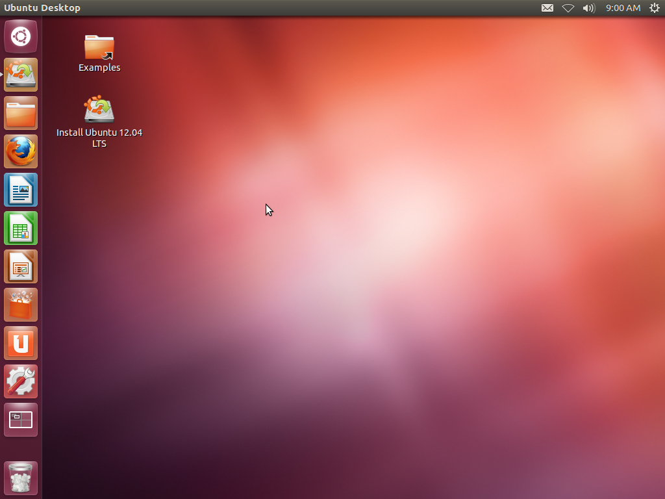
Task: Open the Home Folder file manager in launcher
Action: click(21, 113)
